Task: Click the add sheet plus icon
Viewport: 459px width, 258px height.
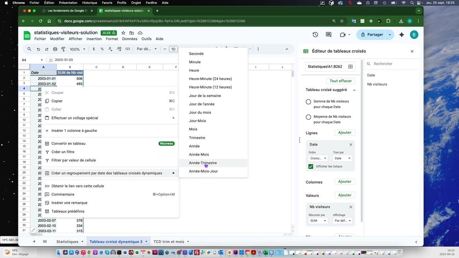Action: tap(34, 242)
